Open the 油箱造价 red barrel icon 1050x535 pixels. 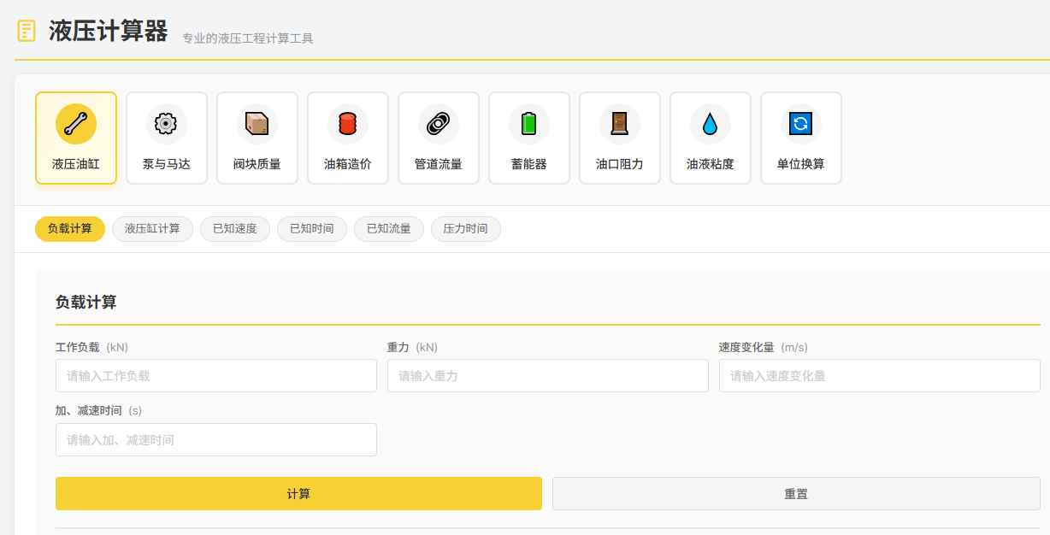[348, 124]
